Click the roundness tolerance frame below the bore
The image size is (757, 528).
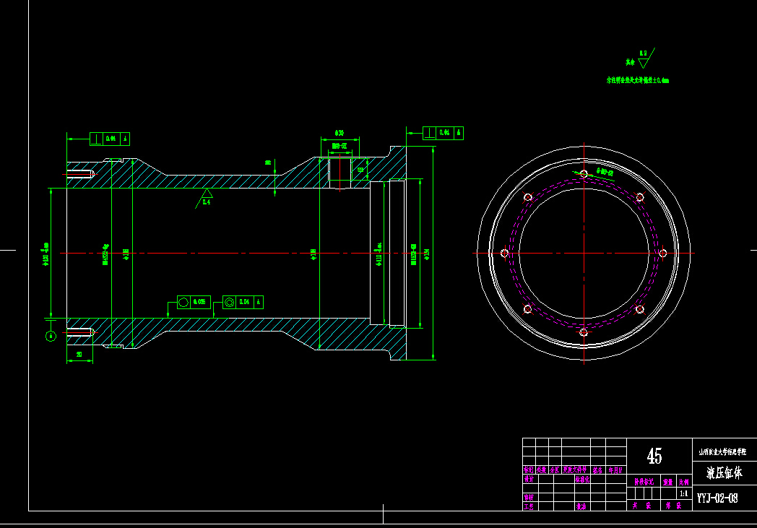pyautogui.click(x=194, y=302)
